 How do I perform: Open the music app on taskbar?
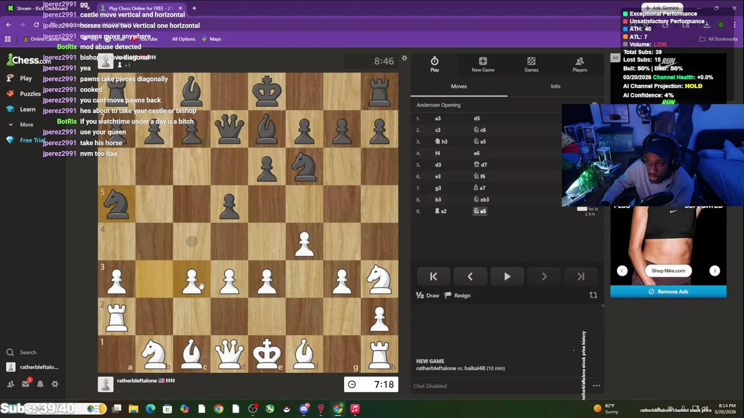[355, 409]
